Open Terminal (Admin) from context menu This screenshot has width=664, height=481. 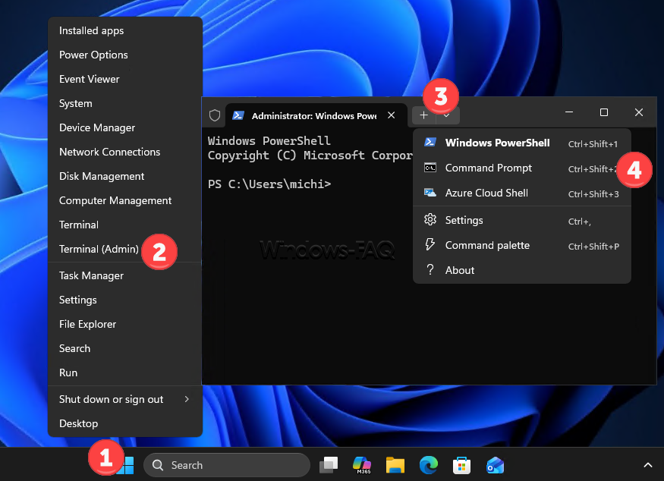point(125,249)
